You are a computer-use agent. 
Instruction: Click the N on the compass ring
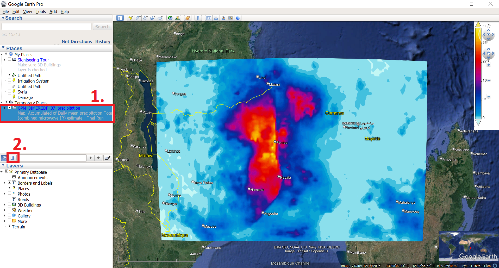[489, 25]
